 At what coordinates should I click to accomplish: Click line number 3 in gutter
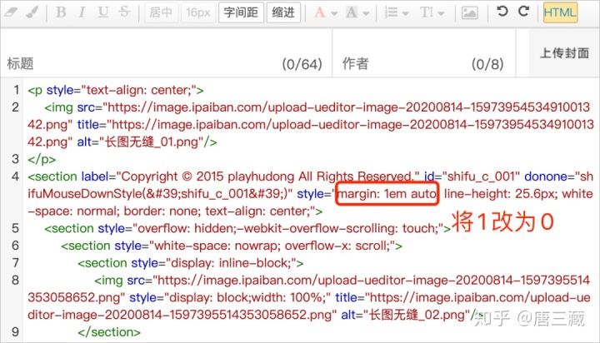pyautogui.click(x=15, y=159)
